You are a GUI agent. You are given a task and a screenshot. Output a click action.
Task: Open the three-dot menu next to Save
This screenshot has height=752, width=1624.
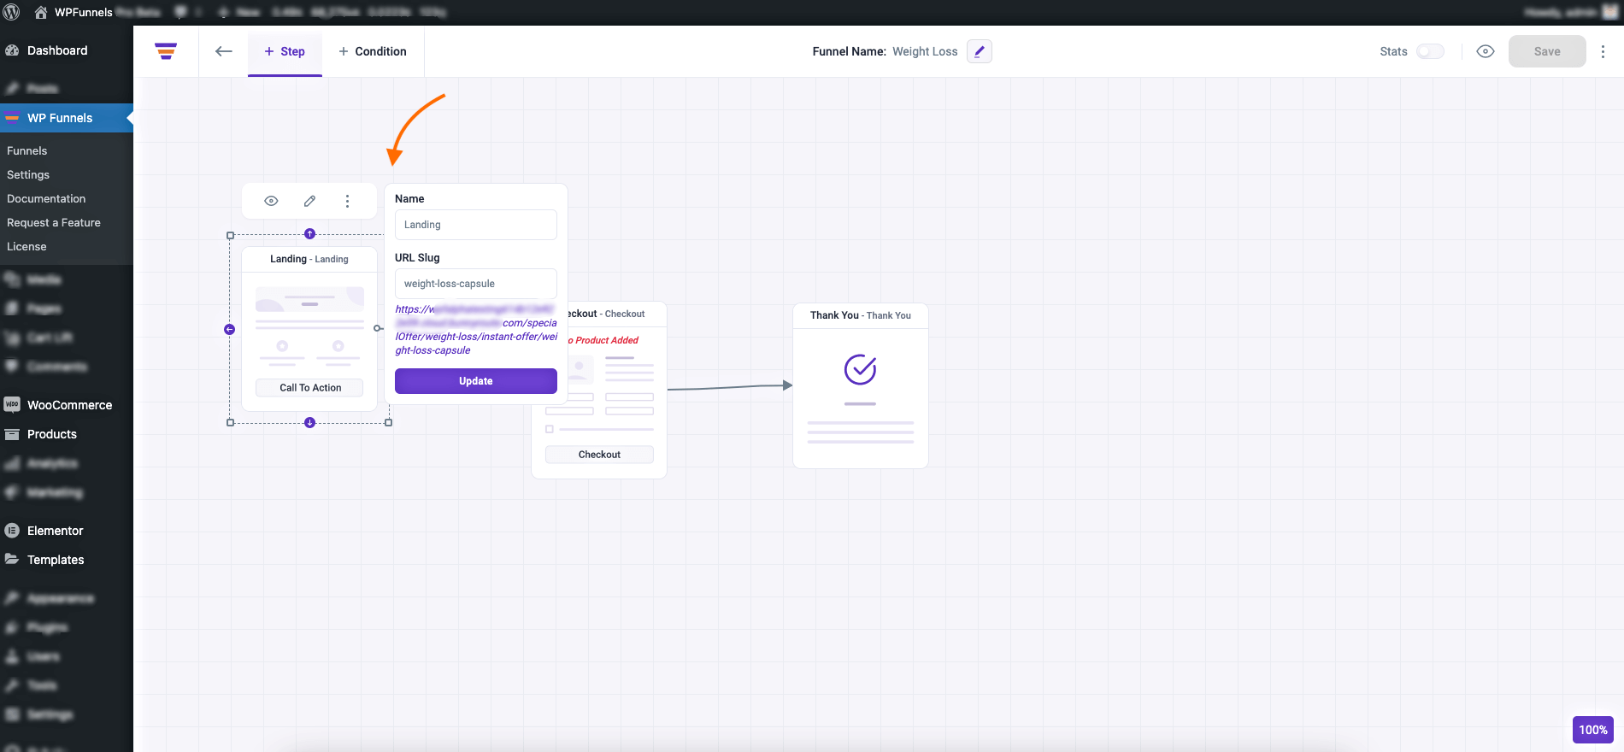pyautogui.click(x=1603, y=51)
